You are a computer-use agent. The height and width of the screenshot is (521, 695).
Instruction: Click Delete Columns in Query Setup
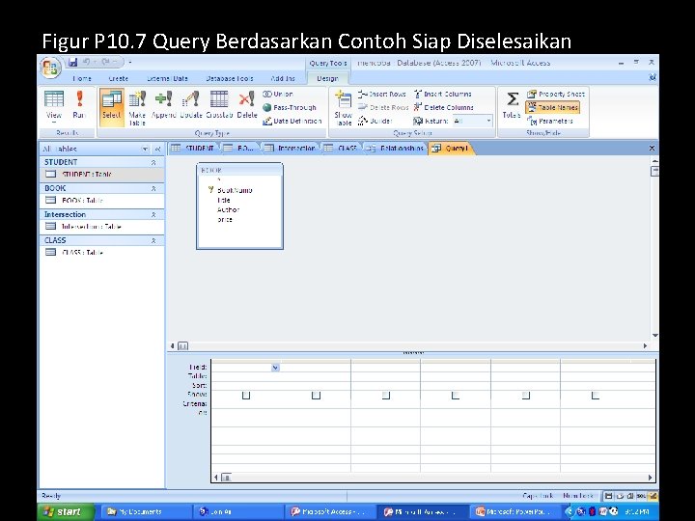pyautogui.click(x=444, y=107)
